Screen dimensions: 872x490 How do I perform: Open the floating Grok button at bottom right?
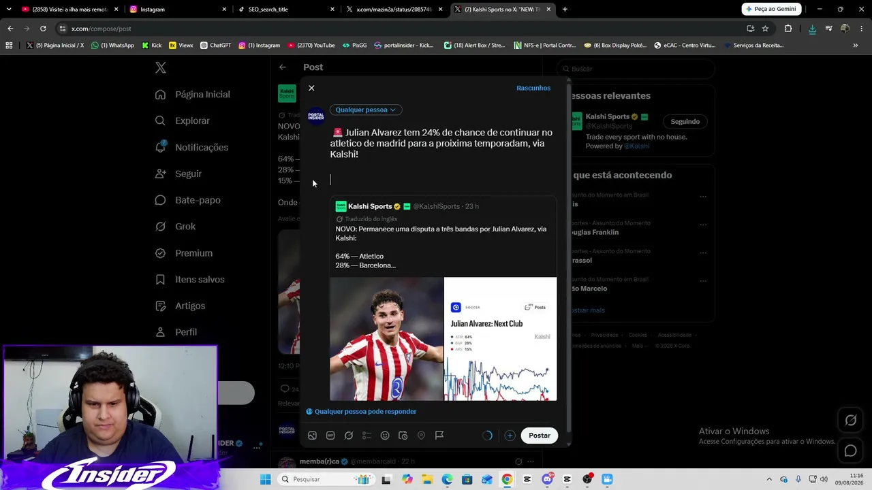point(851,421)
